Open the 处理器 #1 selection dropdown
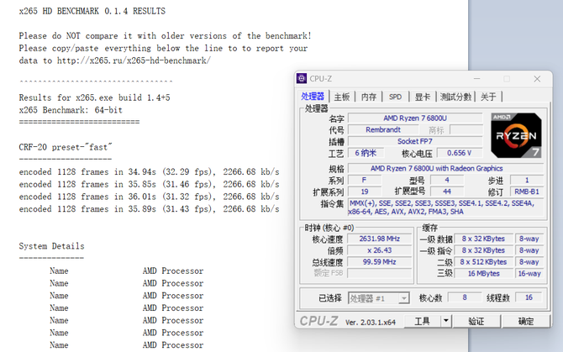 (378, 298)
